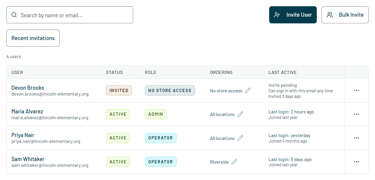The width and height of the screenshot is (375, 180).
Task: Open three-dot menu for Sam Whitaker
Action: point(357,162)
